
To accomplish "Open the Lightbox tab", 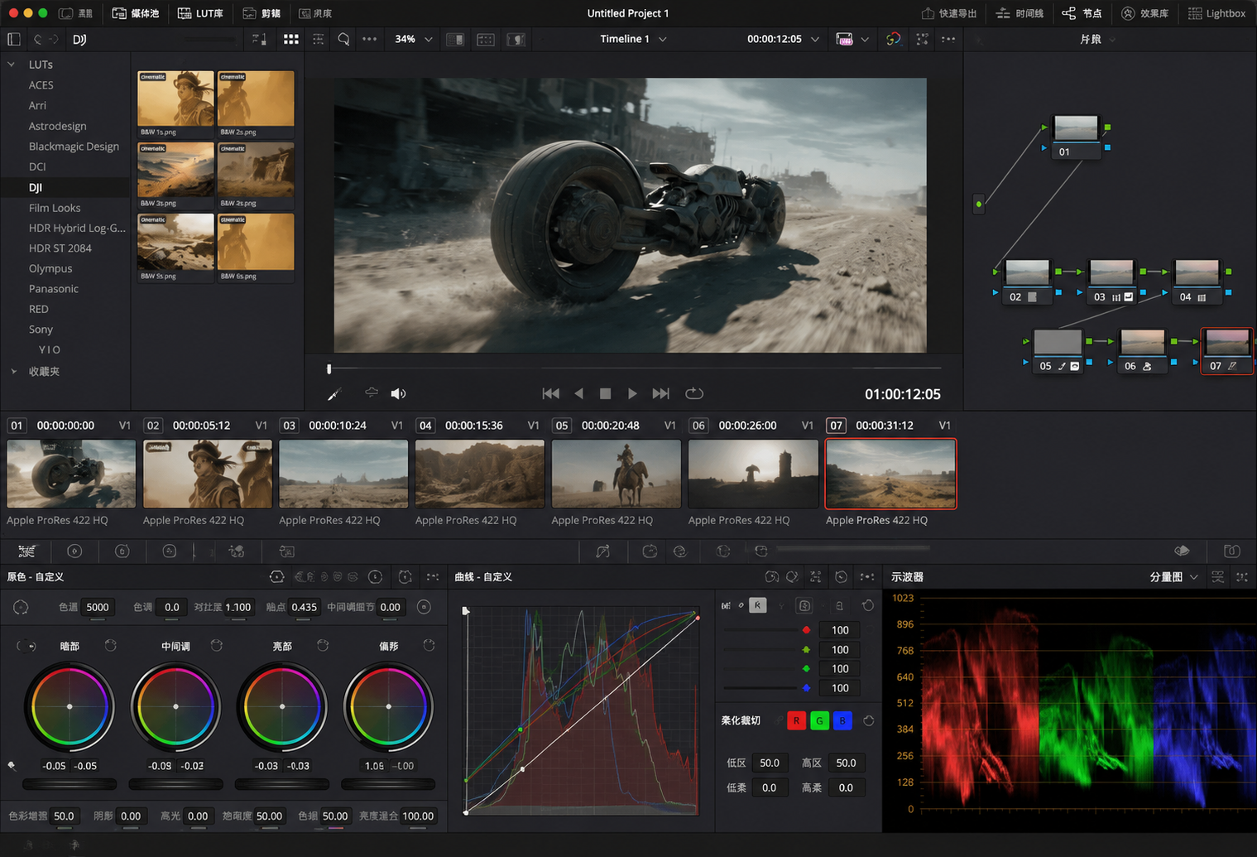I will (1216, 13).
